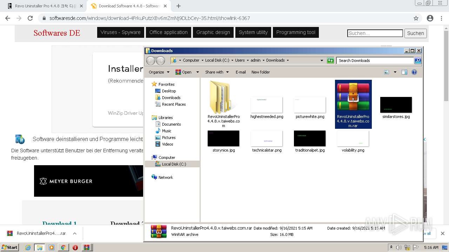Focus the website Suchen search field
Image resolution: width=449 pixels, height=252 pixels.
click(375, 33)
